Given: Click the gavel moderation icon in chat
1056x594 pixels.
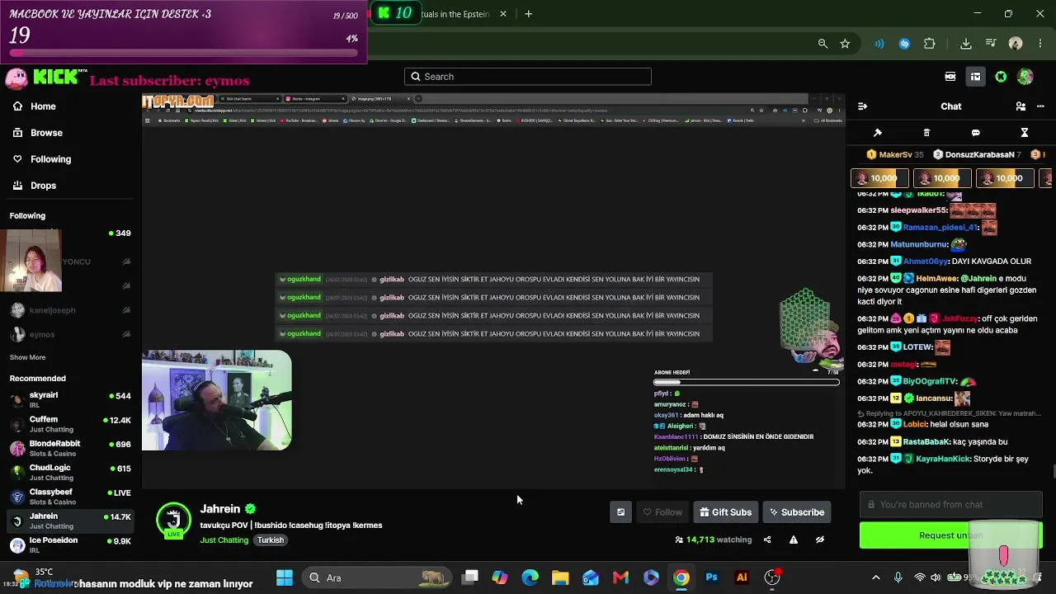Looking at the screenshot, I should 878,133.
